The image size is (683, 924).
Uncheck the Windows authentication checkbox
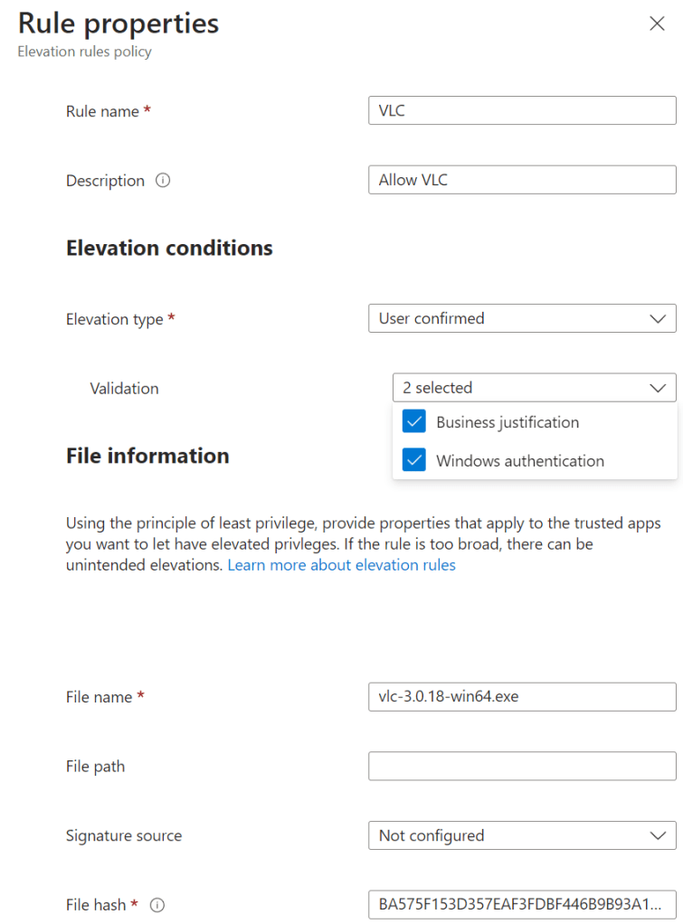414,460
